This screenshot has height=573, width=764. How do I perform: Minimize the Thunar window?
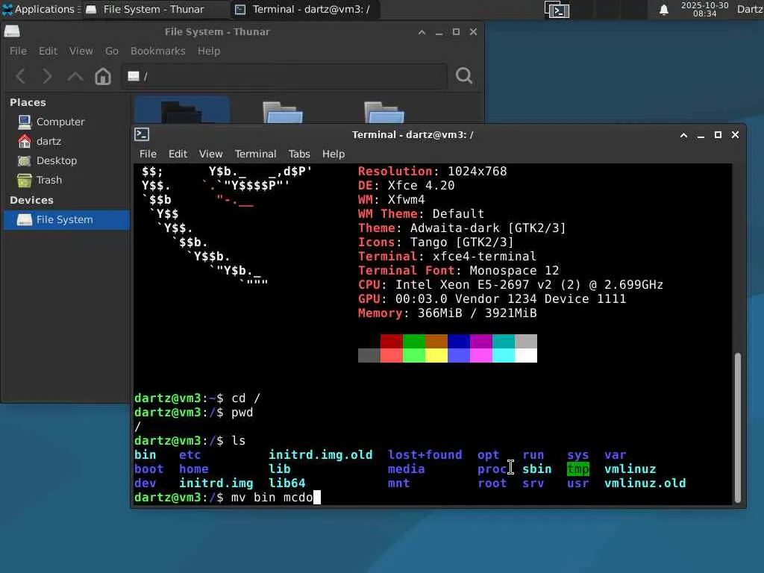pos(439,32)
